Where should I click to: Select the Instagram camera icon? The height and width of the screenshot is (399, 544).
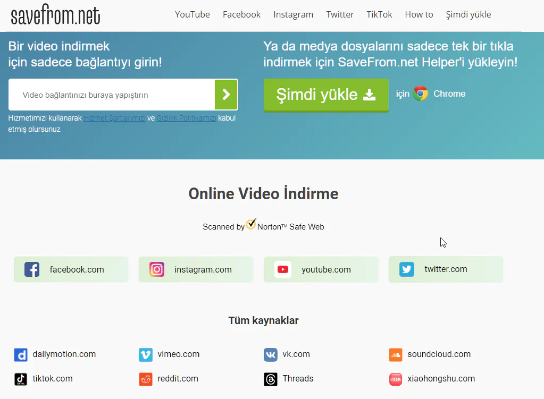click(x=156, y=269)
